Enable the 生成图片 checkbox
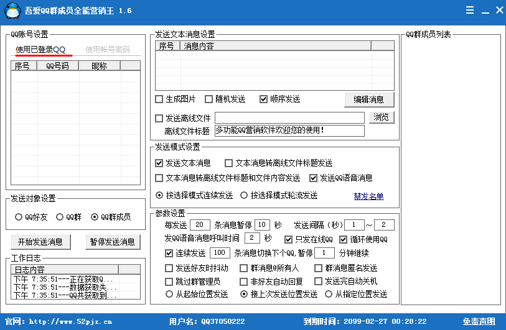506x330 pixels. click(x=159, y=99)
